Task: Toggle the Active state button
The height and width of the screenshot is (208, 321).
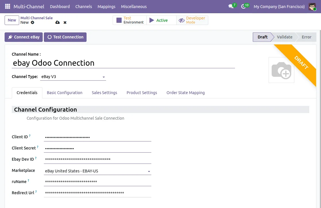Action: 162,20
